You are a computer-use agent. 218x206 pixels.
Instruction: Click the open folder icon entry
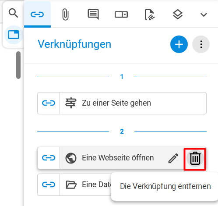71,185
